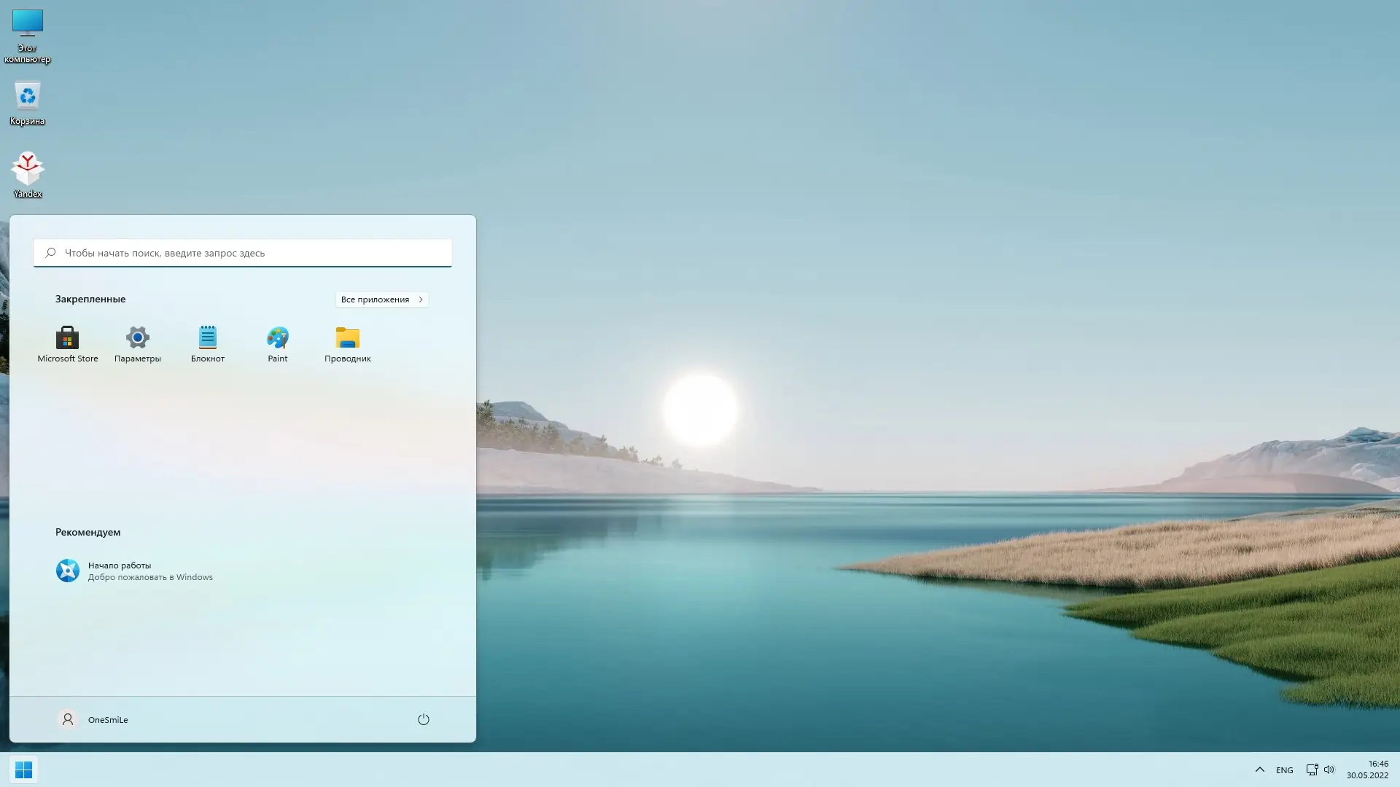Click the power button in Start menu
The height and width of the screenshot is (787, 1400).
pos(424,719)
